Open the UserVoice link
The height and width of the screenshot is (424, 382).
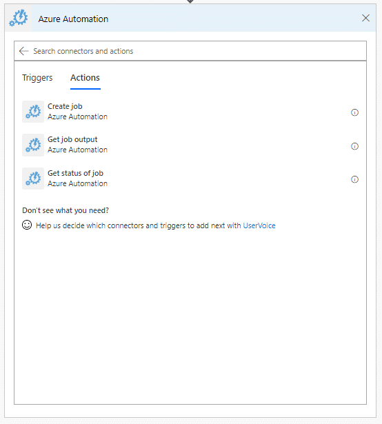pos(259,225)
